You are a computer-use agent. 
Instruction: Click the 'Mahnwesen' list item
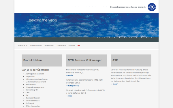point(31,84)
